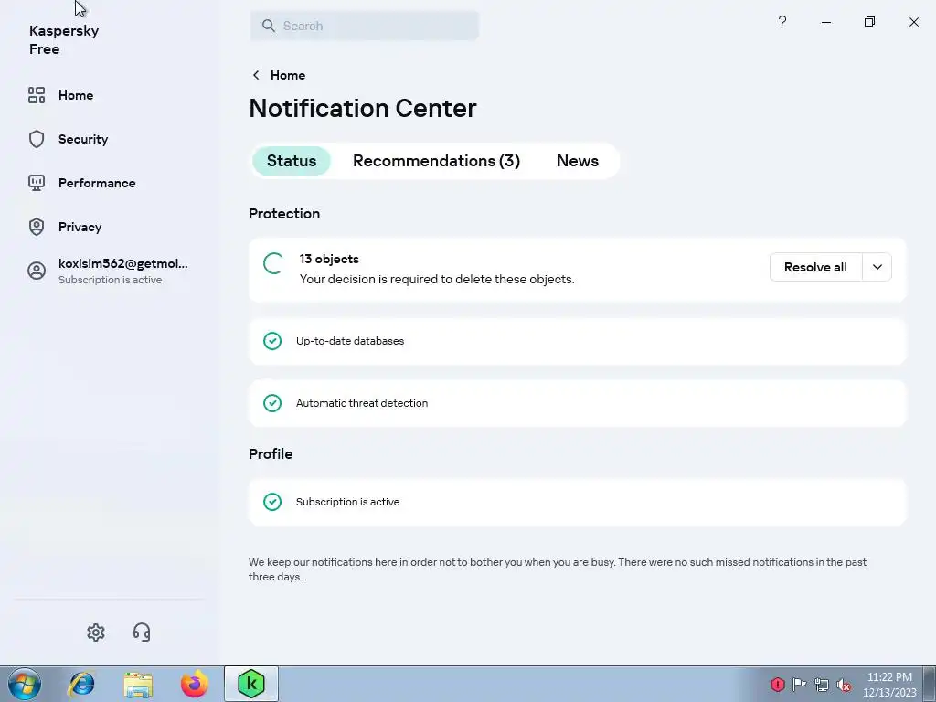
Task: Select Privacy in the sidebar menu
Action: (80, 227)
